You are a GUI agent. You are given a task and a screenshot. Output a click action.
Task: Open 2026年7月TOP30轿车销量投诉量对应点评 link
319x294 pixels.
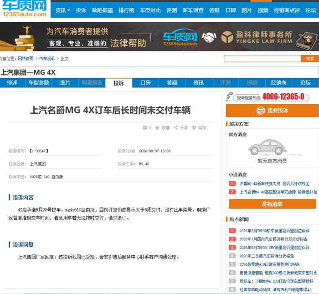click(x=274, y=231)
